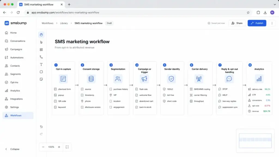
Task: Select the connector line tool
Action: click(41, 57)
